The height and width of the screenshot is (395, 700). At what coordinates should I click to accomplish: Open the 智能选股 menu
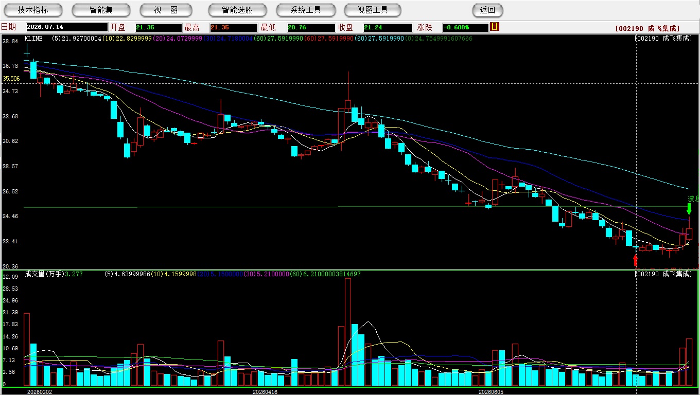coord(237,10)
